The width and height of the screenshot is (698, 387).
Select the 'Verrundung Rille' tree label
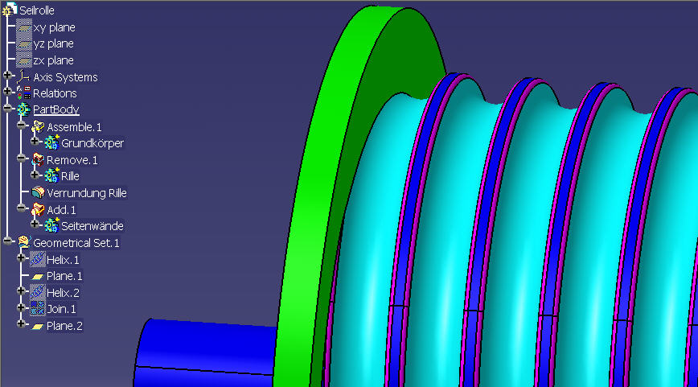point(87,193)
